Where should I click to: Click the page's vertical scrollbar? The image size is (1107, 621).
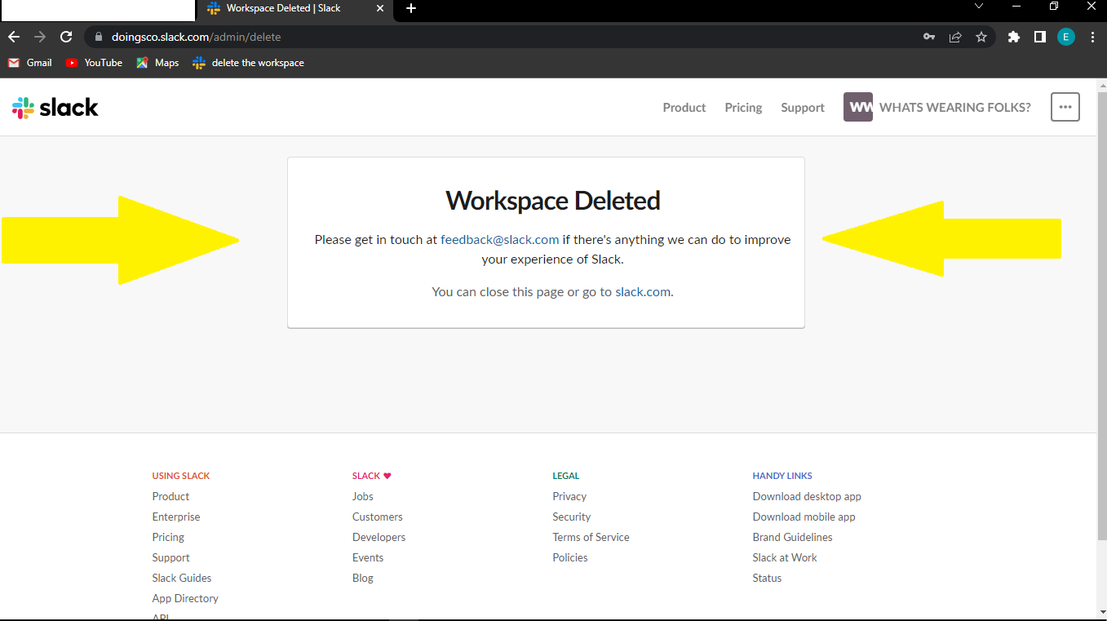coord(1102,315)
